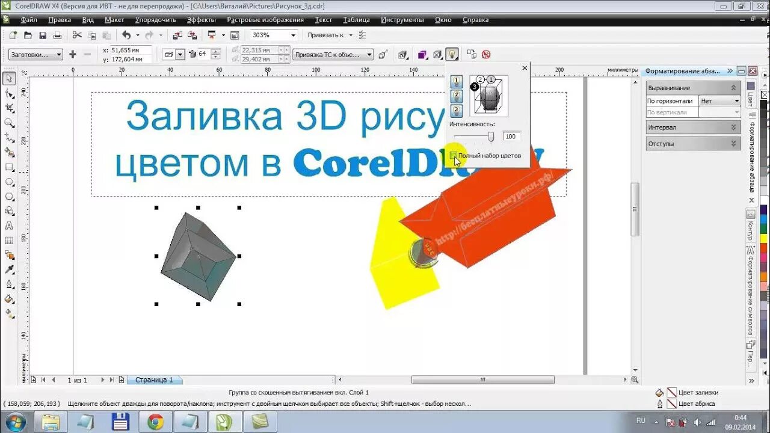Click the Save icon in toolbar
The image size is (770, 433).
tap(43, 35)
